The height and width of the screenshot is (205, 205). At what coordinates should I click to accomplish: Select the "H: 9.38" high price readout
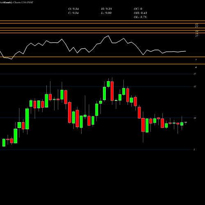[x=106, y=9]
